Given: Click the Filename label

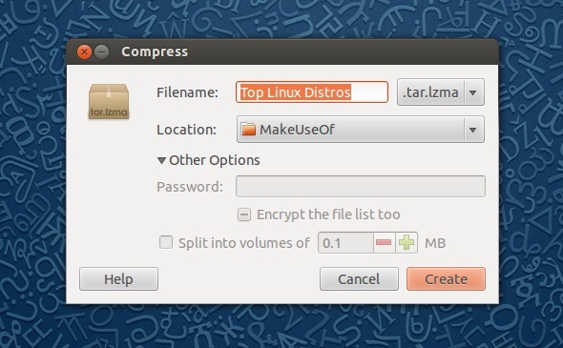Looking at the screenshot, I should point(187,92).
